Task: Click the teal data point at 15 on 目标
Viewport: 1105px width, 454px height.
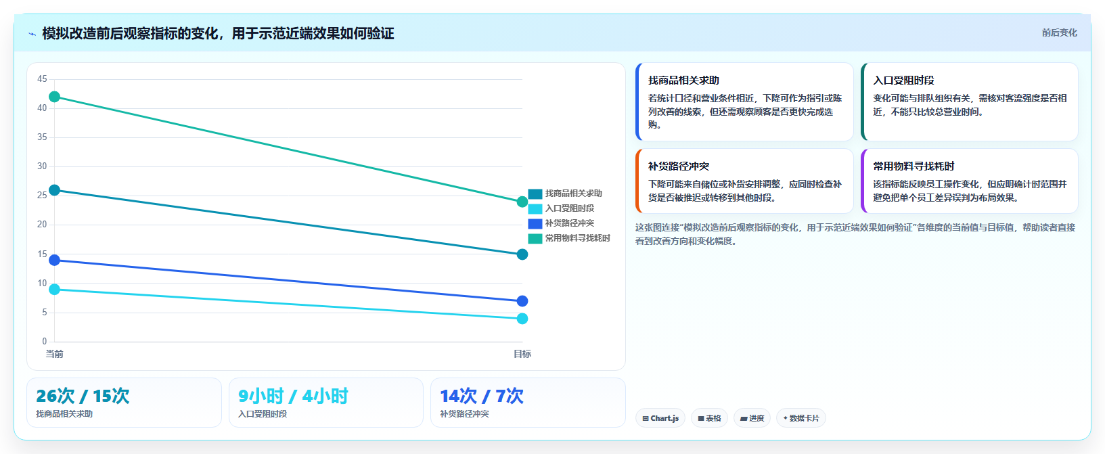Action: coord(522,254)
